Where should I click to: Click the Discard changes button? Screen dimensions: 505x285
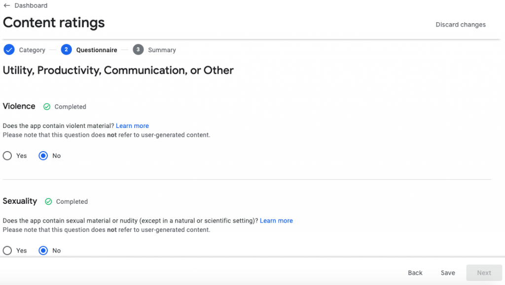pos(460,25)
